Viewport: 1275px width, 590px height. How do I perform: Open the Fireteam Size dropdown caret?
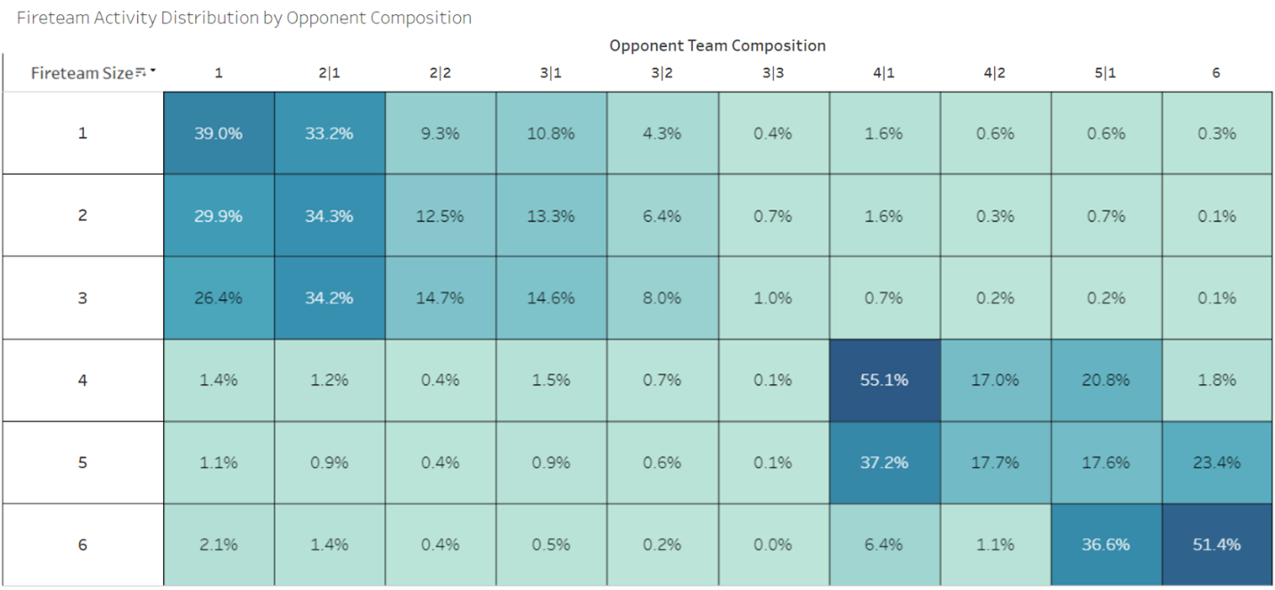153,71
